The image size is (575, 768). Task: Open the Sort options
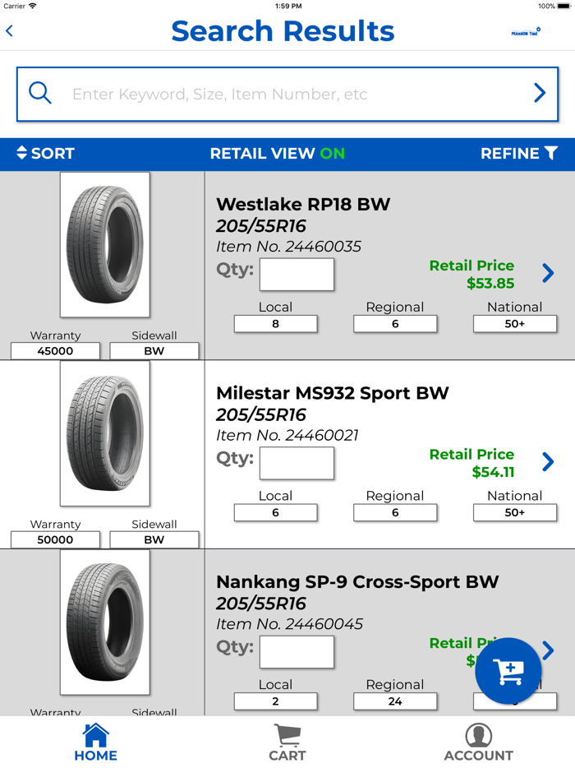coord(45,154)
